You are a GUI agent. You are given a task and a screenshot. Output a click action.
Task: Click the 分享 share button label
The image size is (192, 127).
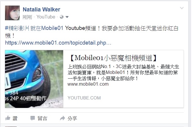(72, 118)
